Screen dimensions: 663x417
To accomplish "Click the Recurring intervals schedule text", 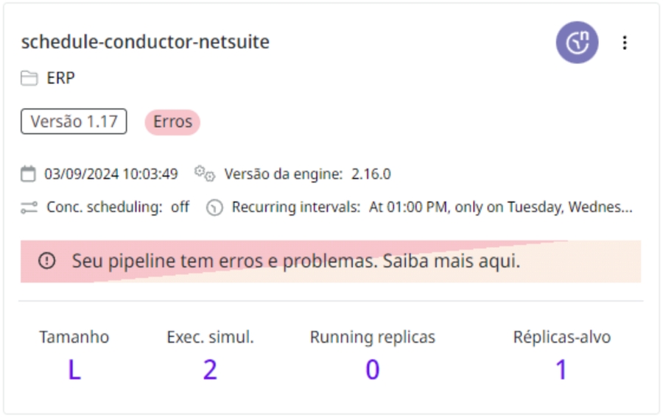I will [499, 207].
